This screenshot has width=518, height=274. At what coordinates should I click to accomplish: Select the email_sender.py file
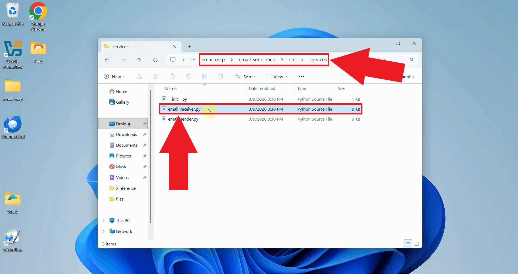coord(183,119)
